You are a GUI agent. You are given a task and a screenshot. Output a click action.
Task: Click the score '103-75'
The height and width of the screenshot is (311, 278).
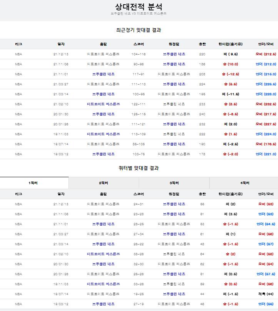pyautogui.click(x=138, y=154)
